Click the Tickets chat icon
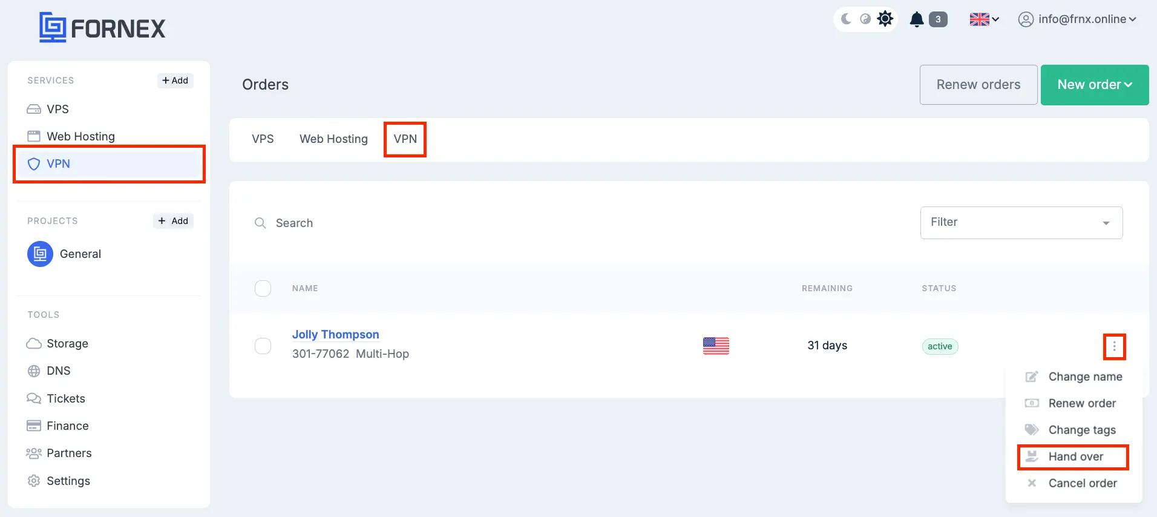The height and width of the screenshot is (517, 1157). point(34,398)
